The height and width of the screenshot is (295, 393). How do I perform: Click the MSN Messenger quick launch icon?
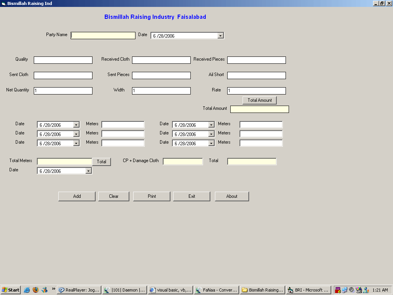click(45, 290)
